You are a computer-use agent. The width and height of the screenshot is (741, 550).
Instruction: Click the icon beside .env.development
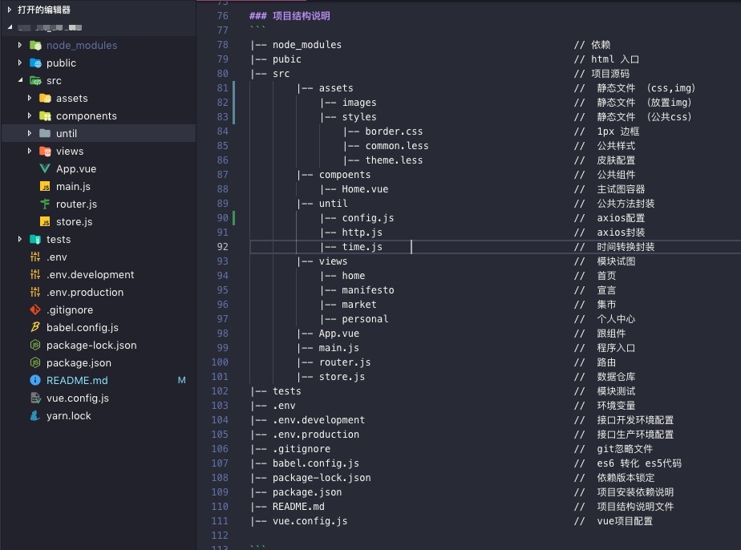click(35, 274)
